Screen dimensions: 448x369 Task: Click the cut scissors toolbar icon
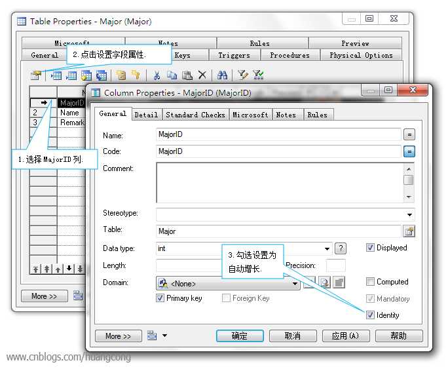(x=157, y=75)
